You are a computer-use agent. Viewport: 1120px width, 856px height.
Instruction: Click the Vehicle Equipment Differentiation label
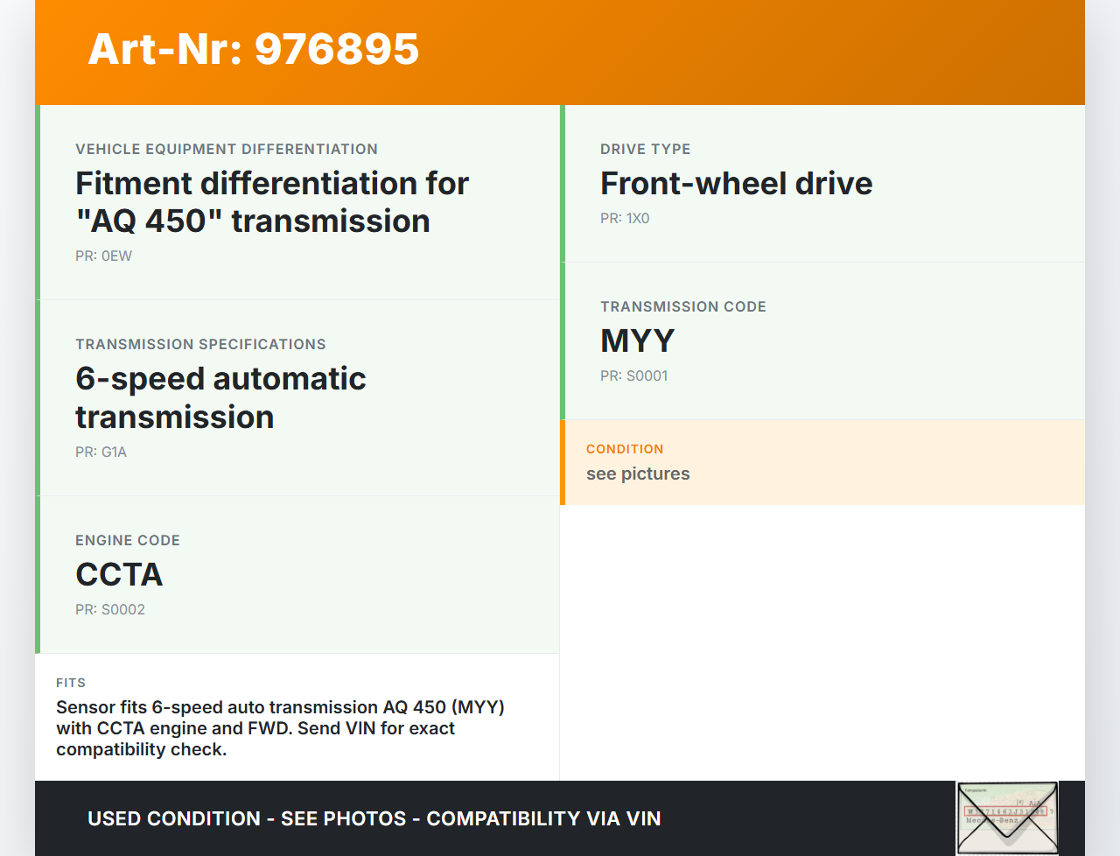227,150
